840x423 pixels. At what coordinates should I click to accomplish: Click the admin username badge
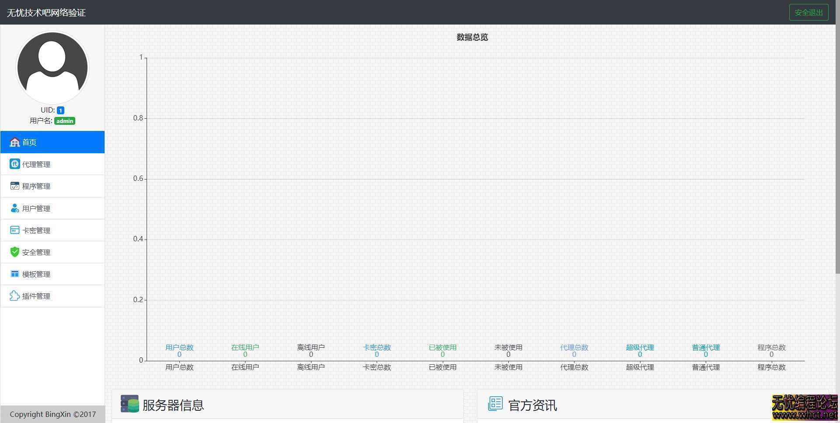(x=64, y=121)
